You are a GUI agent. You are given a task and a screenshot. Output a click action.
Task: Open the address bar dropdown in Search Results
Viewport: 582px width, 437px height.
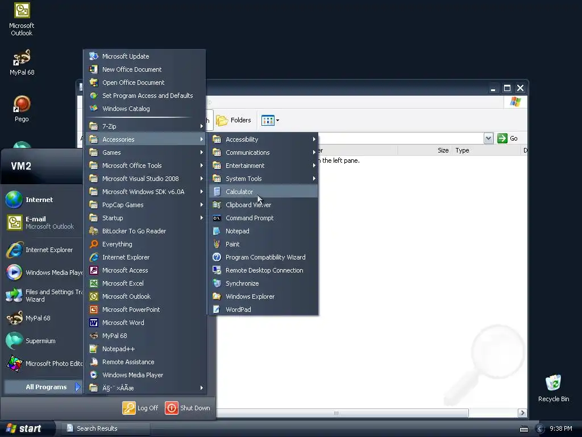click(488, 138)
